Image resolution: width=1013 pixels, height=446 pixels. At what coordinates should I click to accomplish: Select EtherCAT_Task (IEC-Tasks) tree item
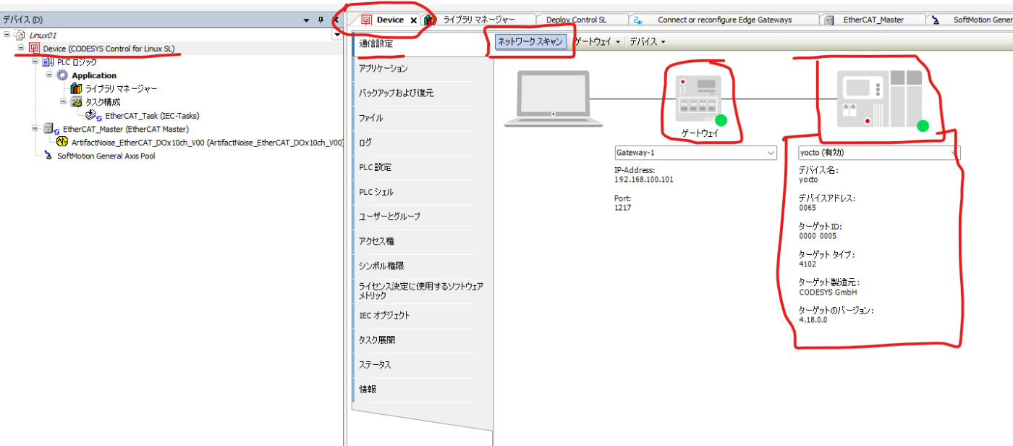(152, 115)
